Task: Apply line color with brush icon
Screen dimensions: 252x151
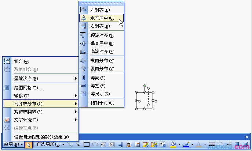Action: pyautogui.click(x=186, y=144)
